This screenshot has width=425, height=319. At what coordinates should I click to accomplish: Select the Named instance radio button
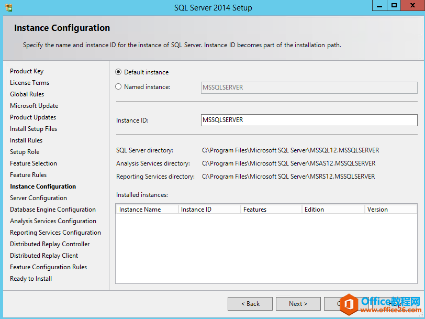(118, 86)
